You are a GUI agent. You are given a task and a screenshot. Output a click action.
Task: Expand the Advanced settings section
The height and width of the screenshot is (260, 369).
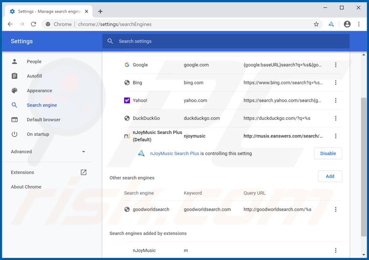pos(48,152)
